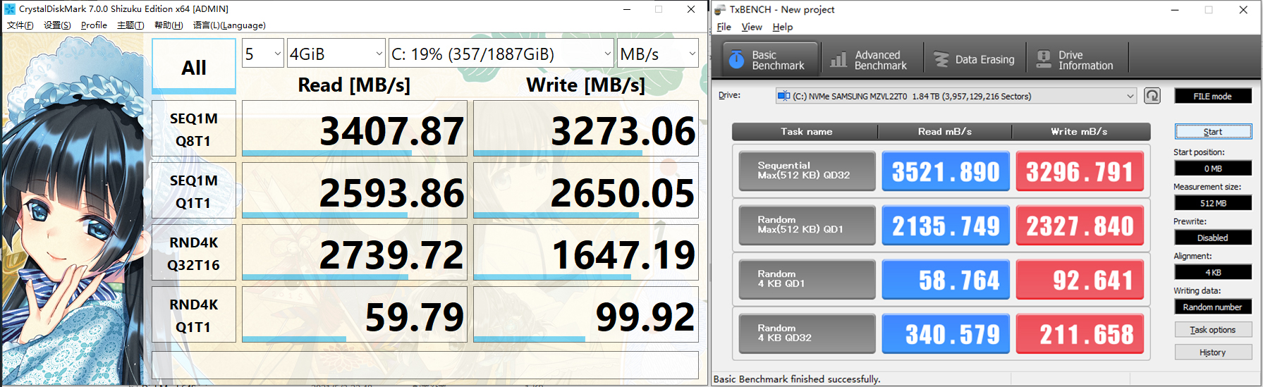Open the drive dropdown showing C: 19%

(x=501, y=54)
